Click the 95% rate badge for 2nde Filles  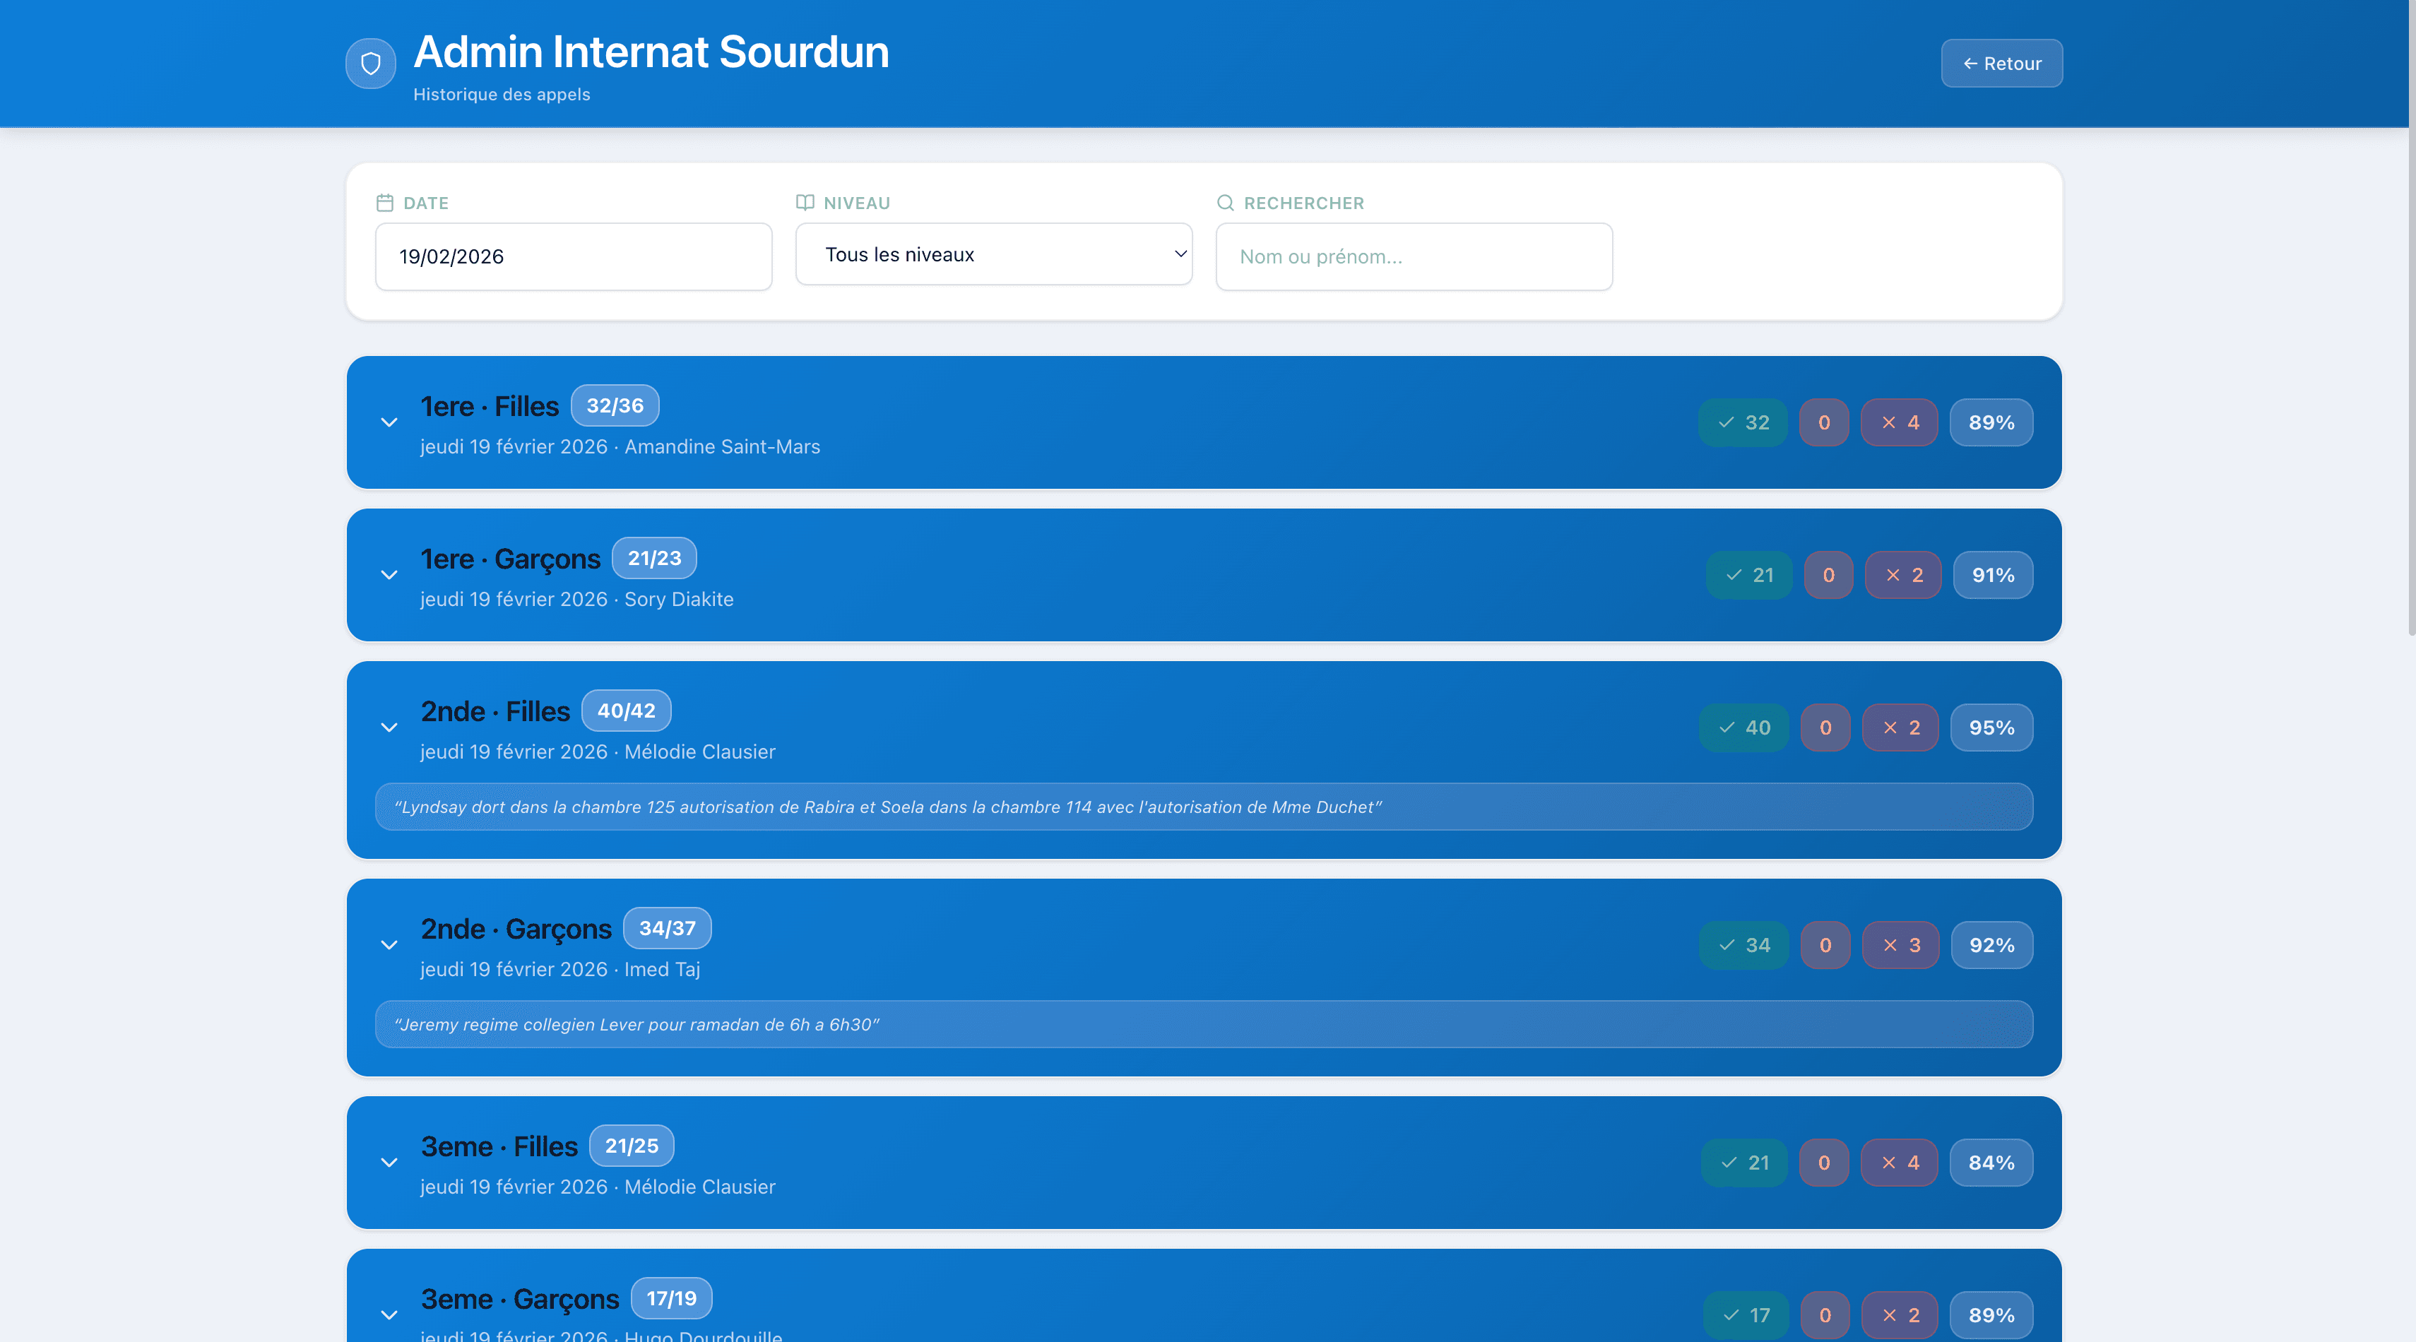coord(1991,728)
